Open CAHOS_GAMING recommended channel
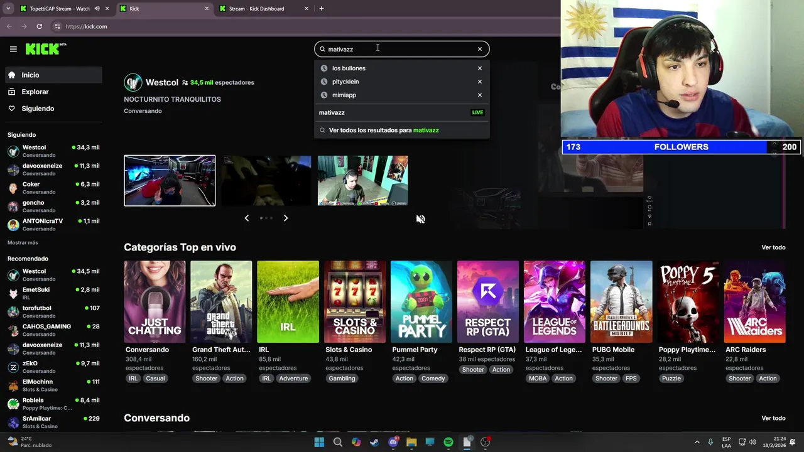This screenshot has width=804, height=452. (53, 330)
